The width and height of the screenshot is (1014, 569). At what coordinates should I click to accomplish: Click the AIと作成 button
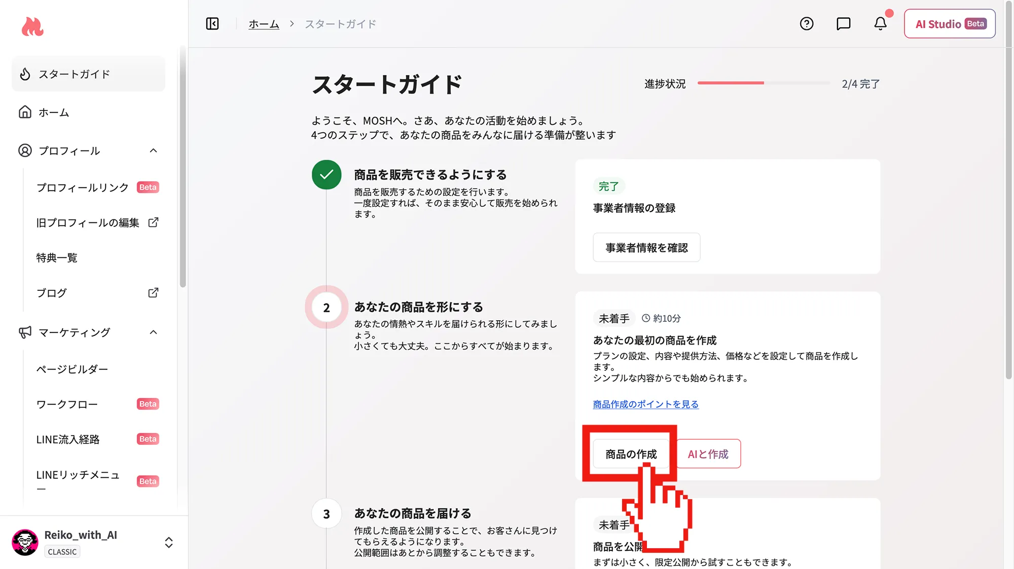tap(708, 454)
